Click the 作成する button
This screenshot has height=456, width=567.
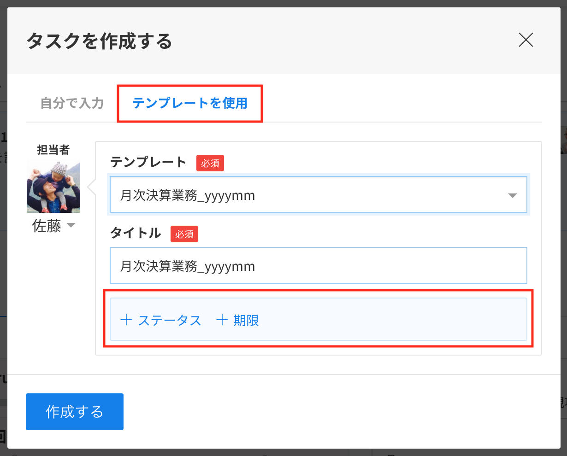click(75, 412)
